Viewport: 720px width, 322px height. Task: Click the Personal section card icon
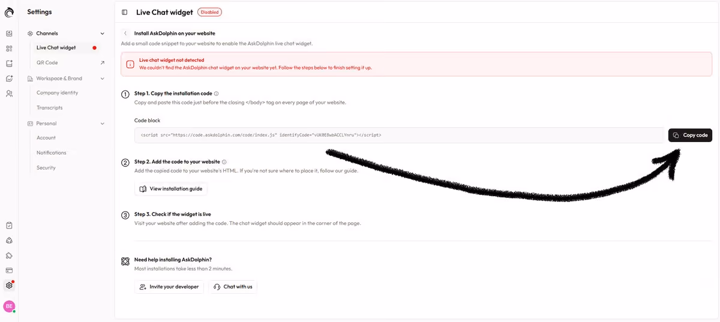[30, 124]
